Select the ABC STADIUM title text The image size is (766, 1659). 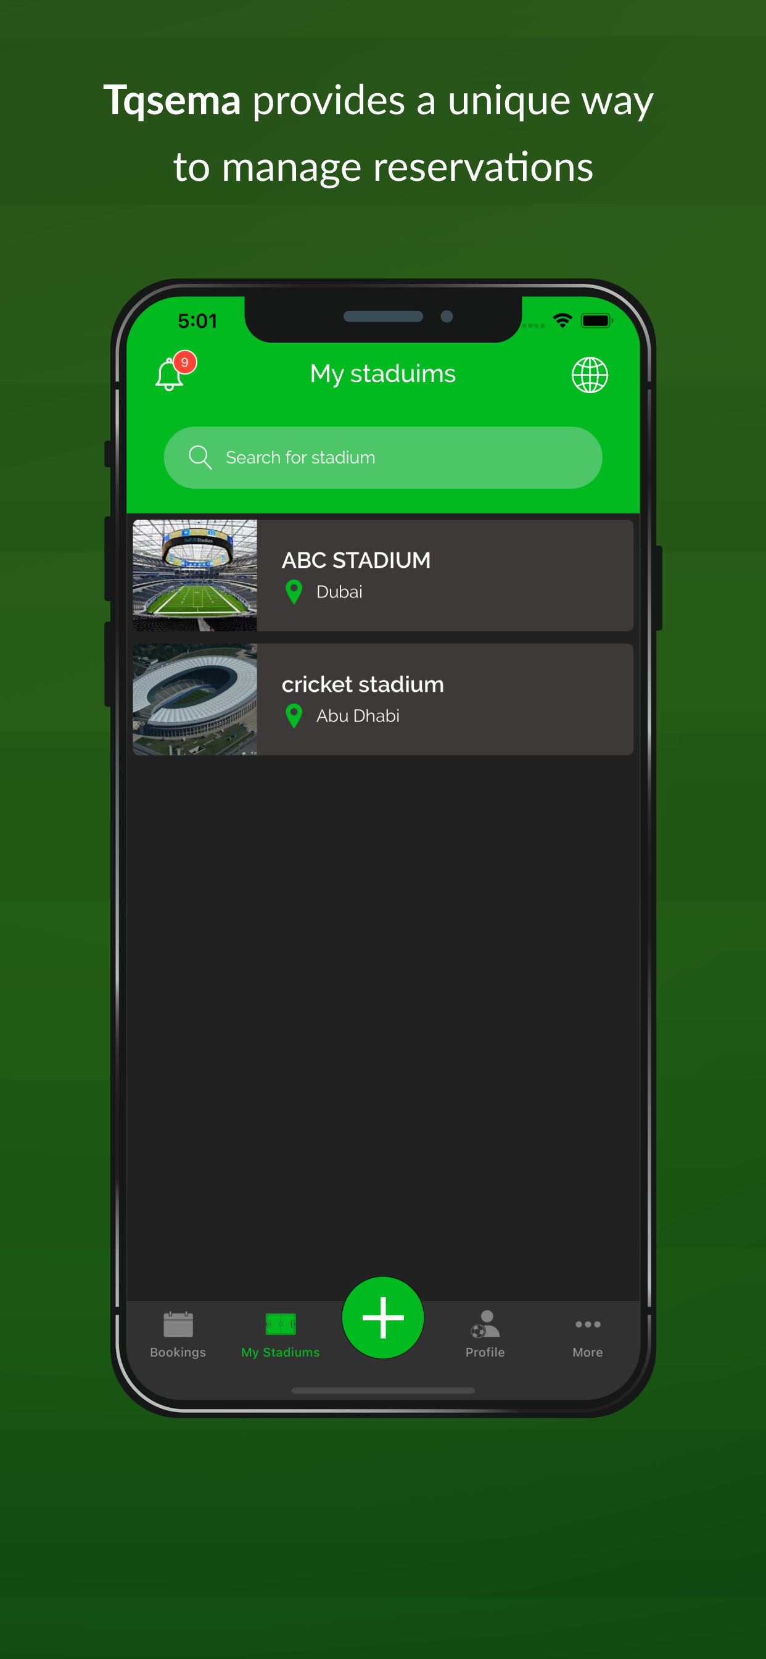coord(356,560)
